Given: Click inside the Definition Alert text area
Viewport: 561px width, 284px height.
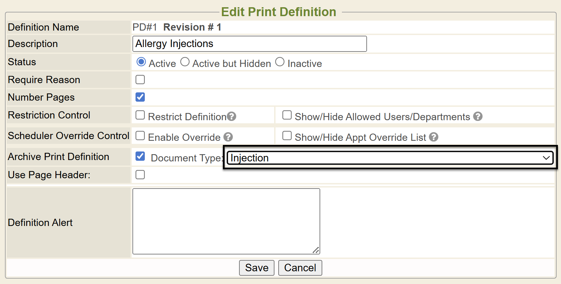Looking at the screenshot, I should 226,221.
